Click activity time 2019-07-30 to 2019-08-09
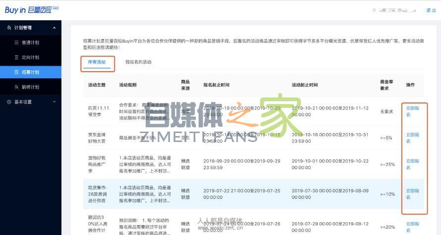 (x=330, y=194)
